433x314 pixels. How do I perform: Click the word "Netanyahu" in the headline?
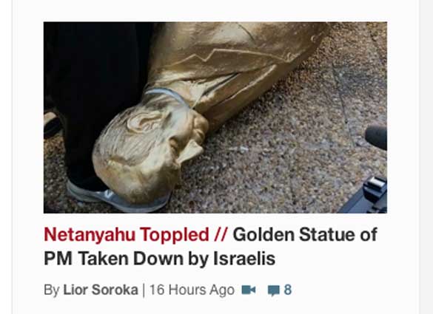[x=90, y=235]
